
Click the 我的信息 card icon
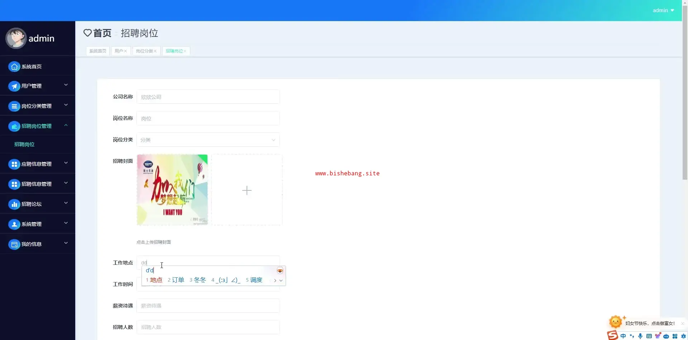(14, 244)
